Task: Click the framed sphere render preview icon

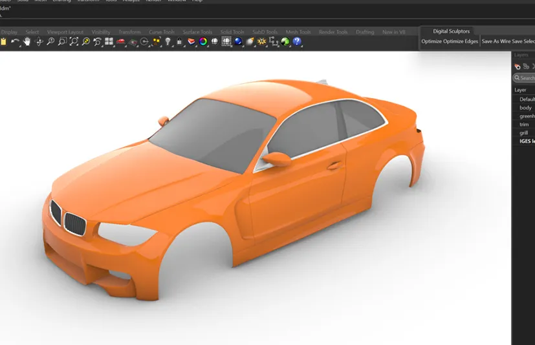Action: (x=226, y=41)
